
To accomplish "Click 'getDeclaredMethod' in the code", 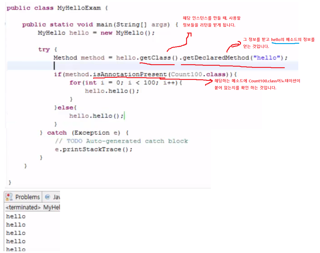I will click(216, 58).
